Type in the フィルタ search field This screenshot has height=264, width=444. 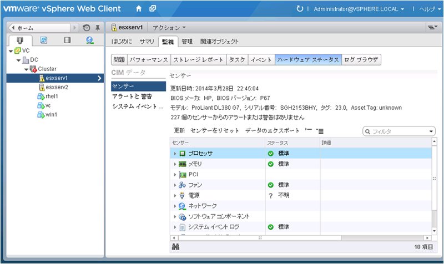398,131
